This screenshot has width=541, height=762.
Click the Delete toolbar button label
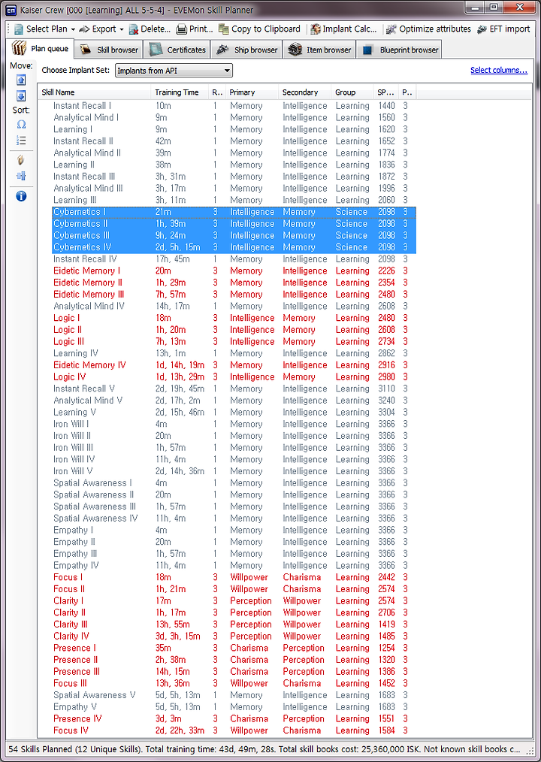(x=156, y=29)
